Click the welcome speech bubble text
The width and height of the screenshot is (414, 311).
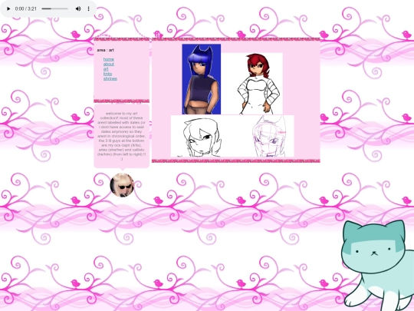tap(121, 136)
